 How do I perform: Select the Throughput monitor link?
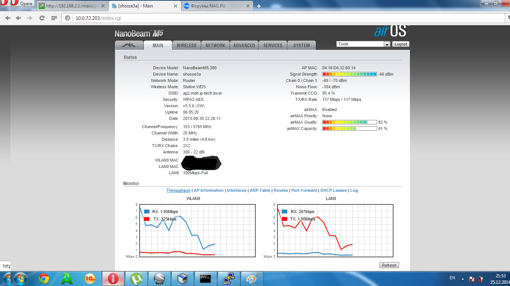(178, 190)
